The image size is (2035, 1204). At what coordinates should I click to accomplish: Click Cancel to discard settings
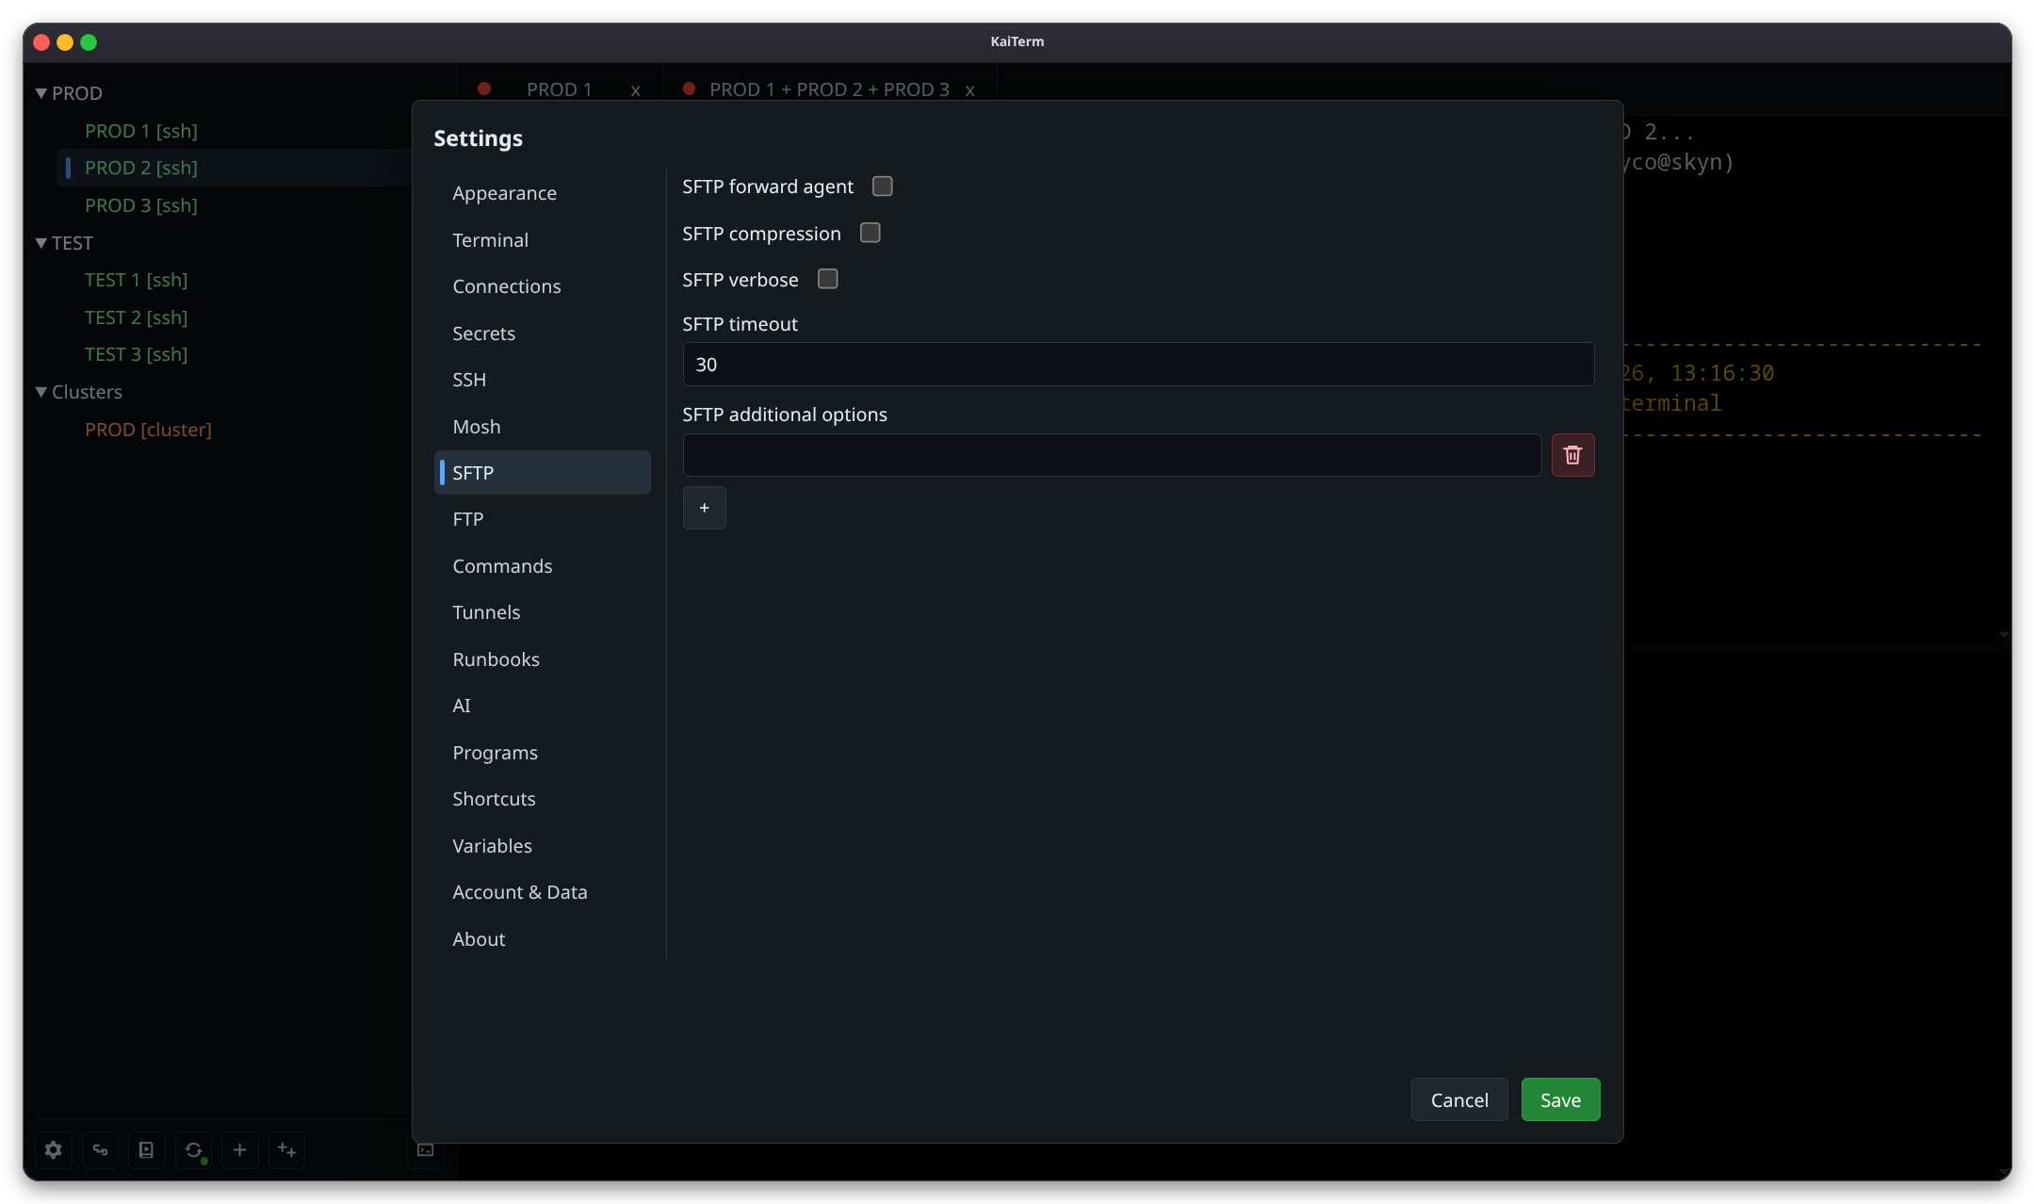pos(1459,1099)
